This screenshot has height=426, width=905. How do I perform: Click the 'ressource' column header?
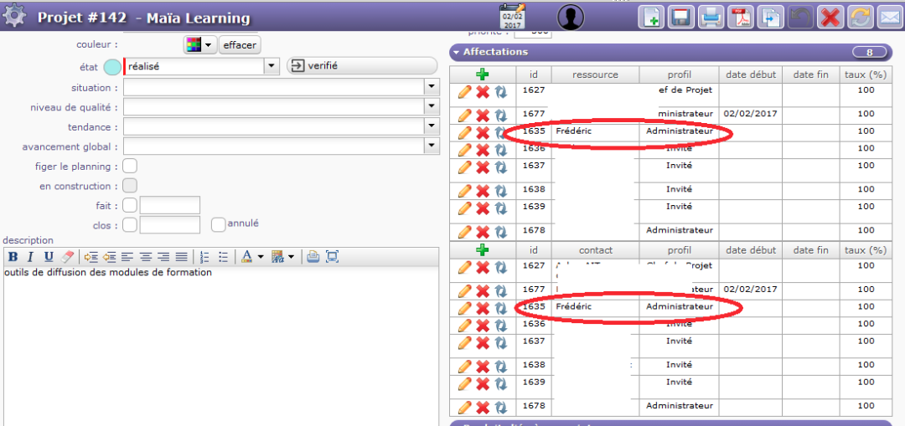tap(595, 74)
